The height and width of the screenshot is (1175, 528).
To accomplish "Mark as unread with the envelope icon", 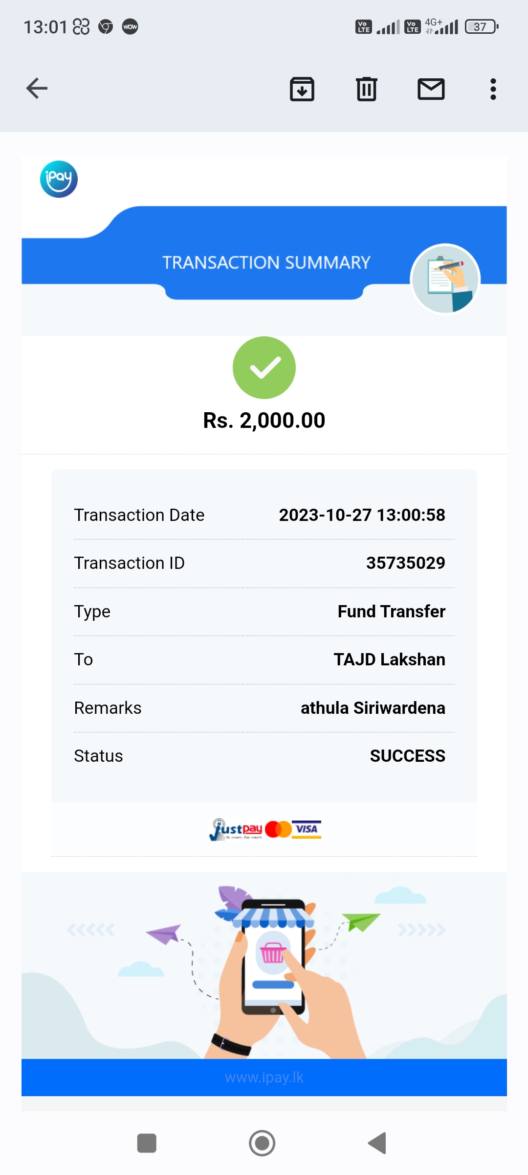I will [431, 89].
